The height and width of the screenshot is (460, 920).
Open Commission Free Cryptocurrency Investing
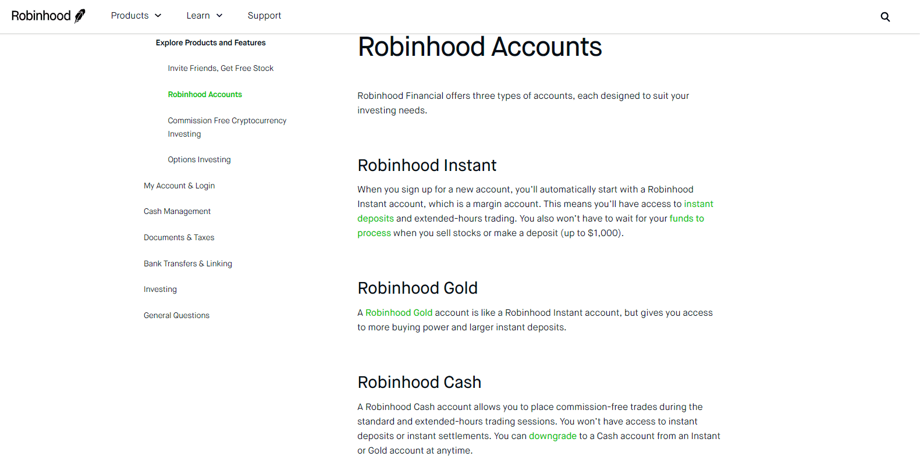tap(227, 127)
